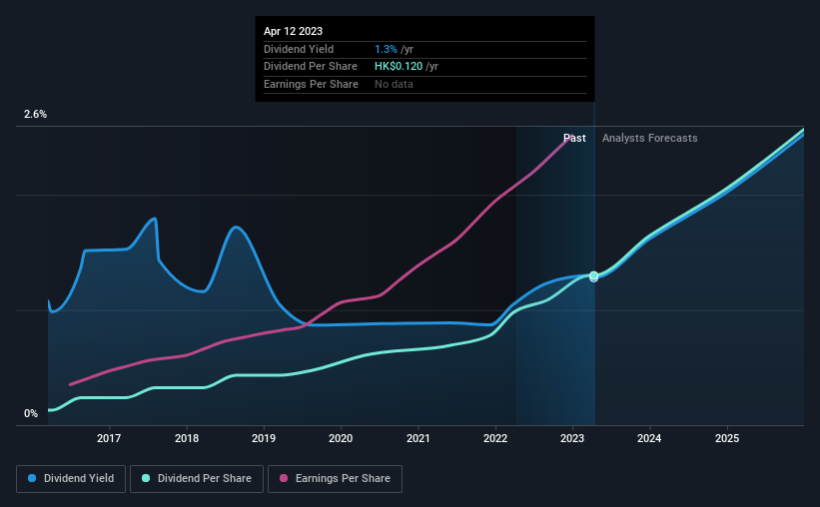Click the 2024 x-axis label
Screen dimensions: 820x507
649,438
